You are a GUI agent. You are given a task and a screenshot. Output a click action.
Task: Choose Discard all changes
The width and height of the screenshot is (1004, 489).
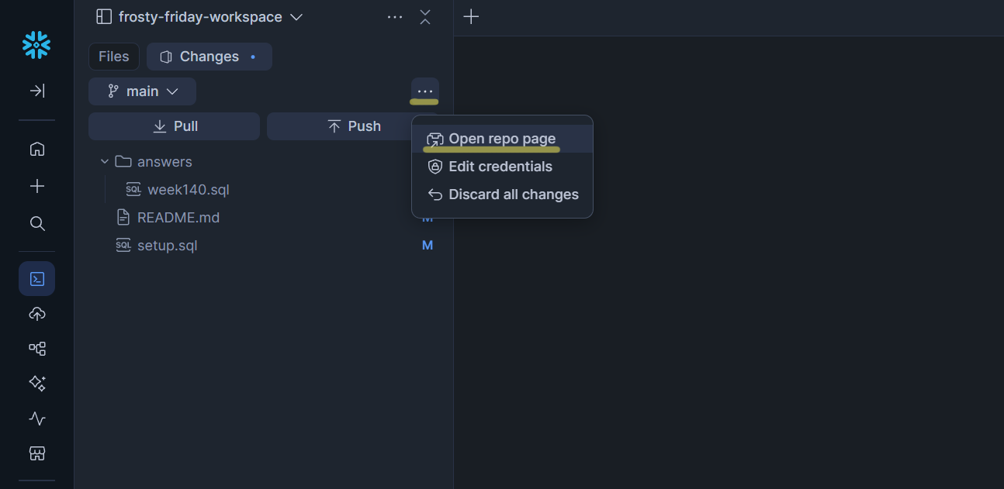pos(512,195)
